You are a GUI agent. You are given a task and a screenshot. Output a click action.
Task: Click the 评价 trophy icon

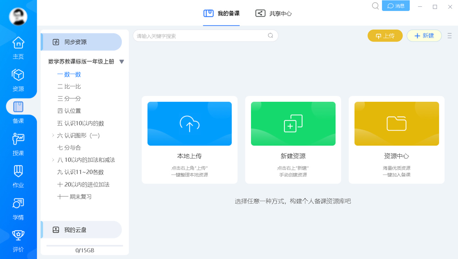coord(18,236)
